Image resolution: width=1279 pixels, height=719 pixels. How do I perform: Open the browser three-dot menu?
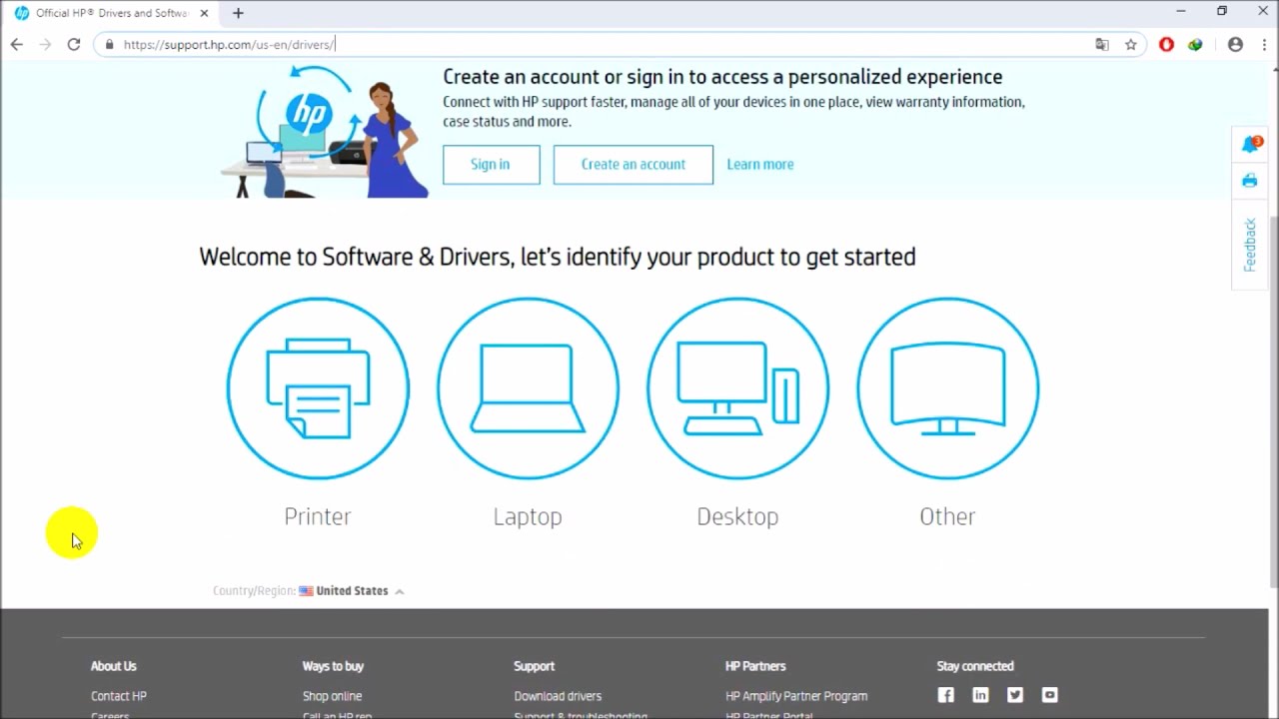(x=1264, y=44)
